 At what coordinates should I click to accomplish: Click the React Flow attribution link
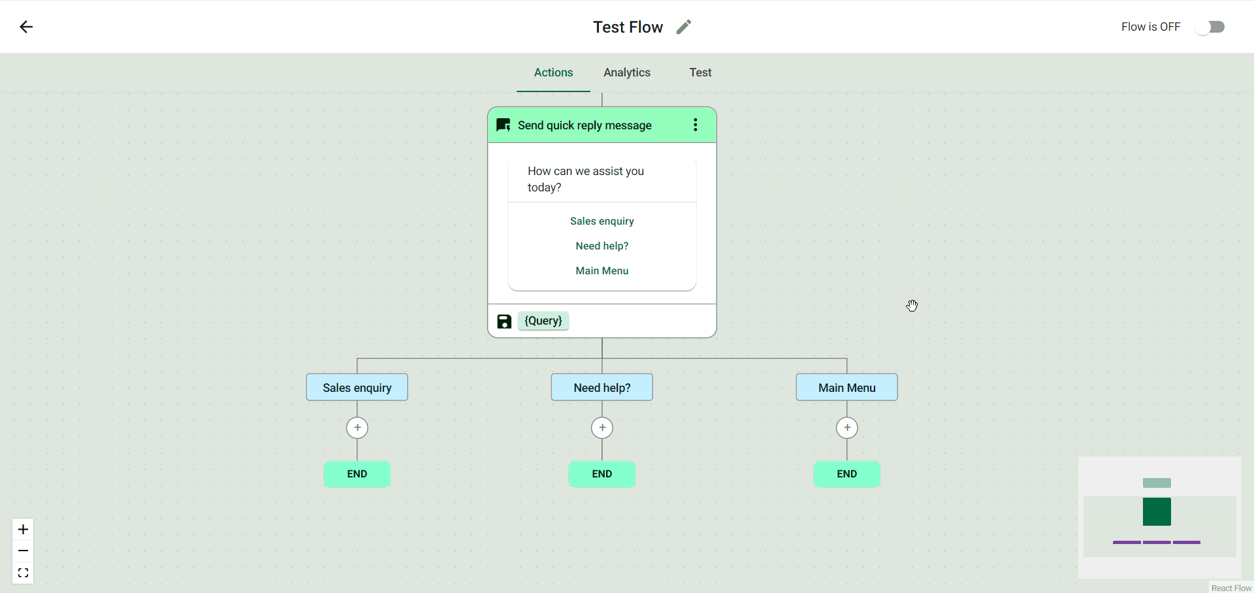pyautogui.click(x=1231, y=588)
